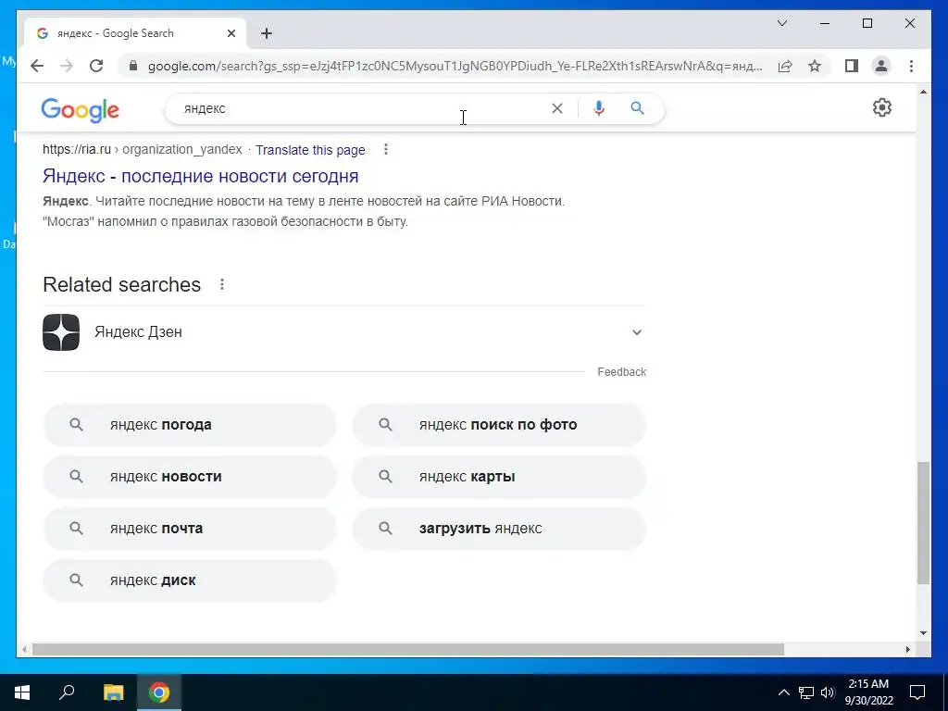Open Related searches options menu
The height and width of the screenshot is (711, 948).
pos(222,284)
